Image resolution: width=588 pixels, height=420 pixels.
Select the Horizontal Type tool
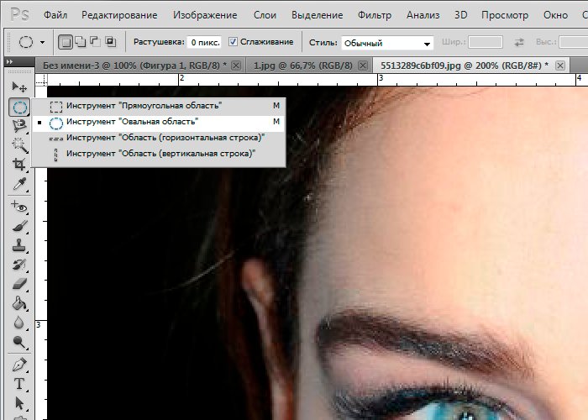tap(19, 383)
